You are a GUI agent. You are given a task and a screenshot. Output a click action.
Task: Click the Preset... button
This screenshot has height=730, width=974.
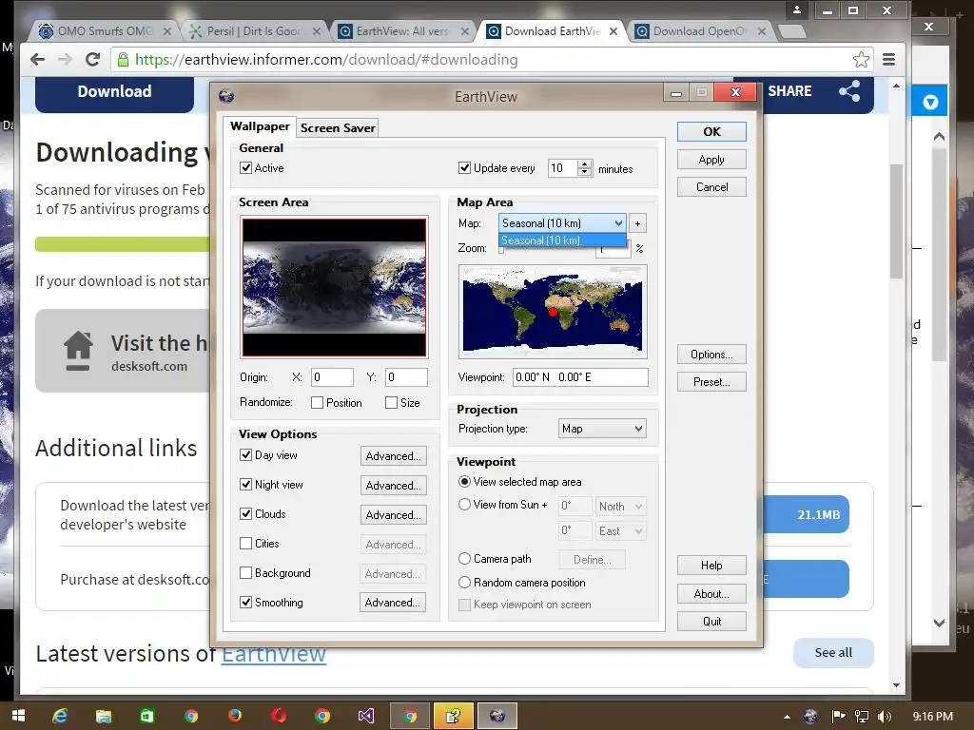[x=711, y=382]
